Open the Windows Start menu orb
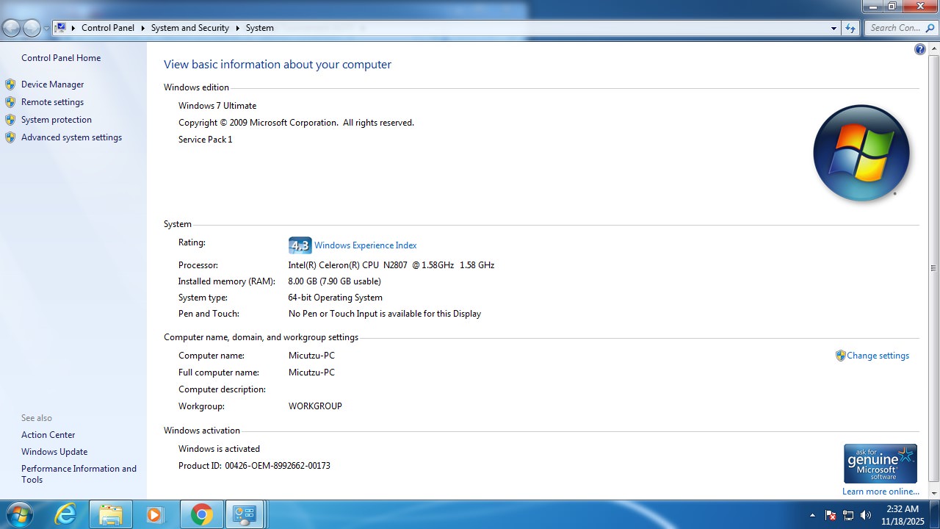The height and width of the screenshot is (529, 940). tap(20, 514)
